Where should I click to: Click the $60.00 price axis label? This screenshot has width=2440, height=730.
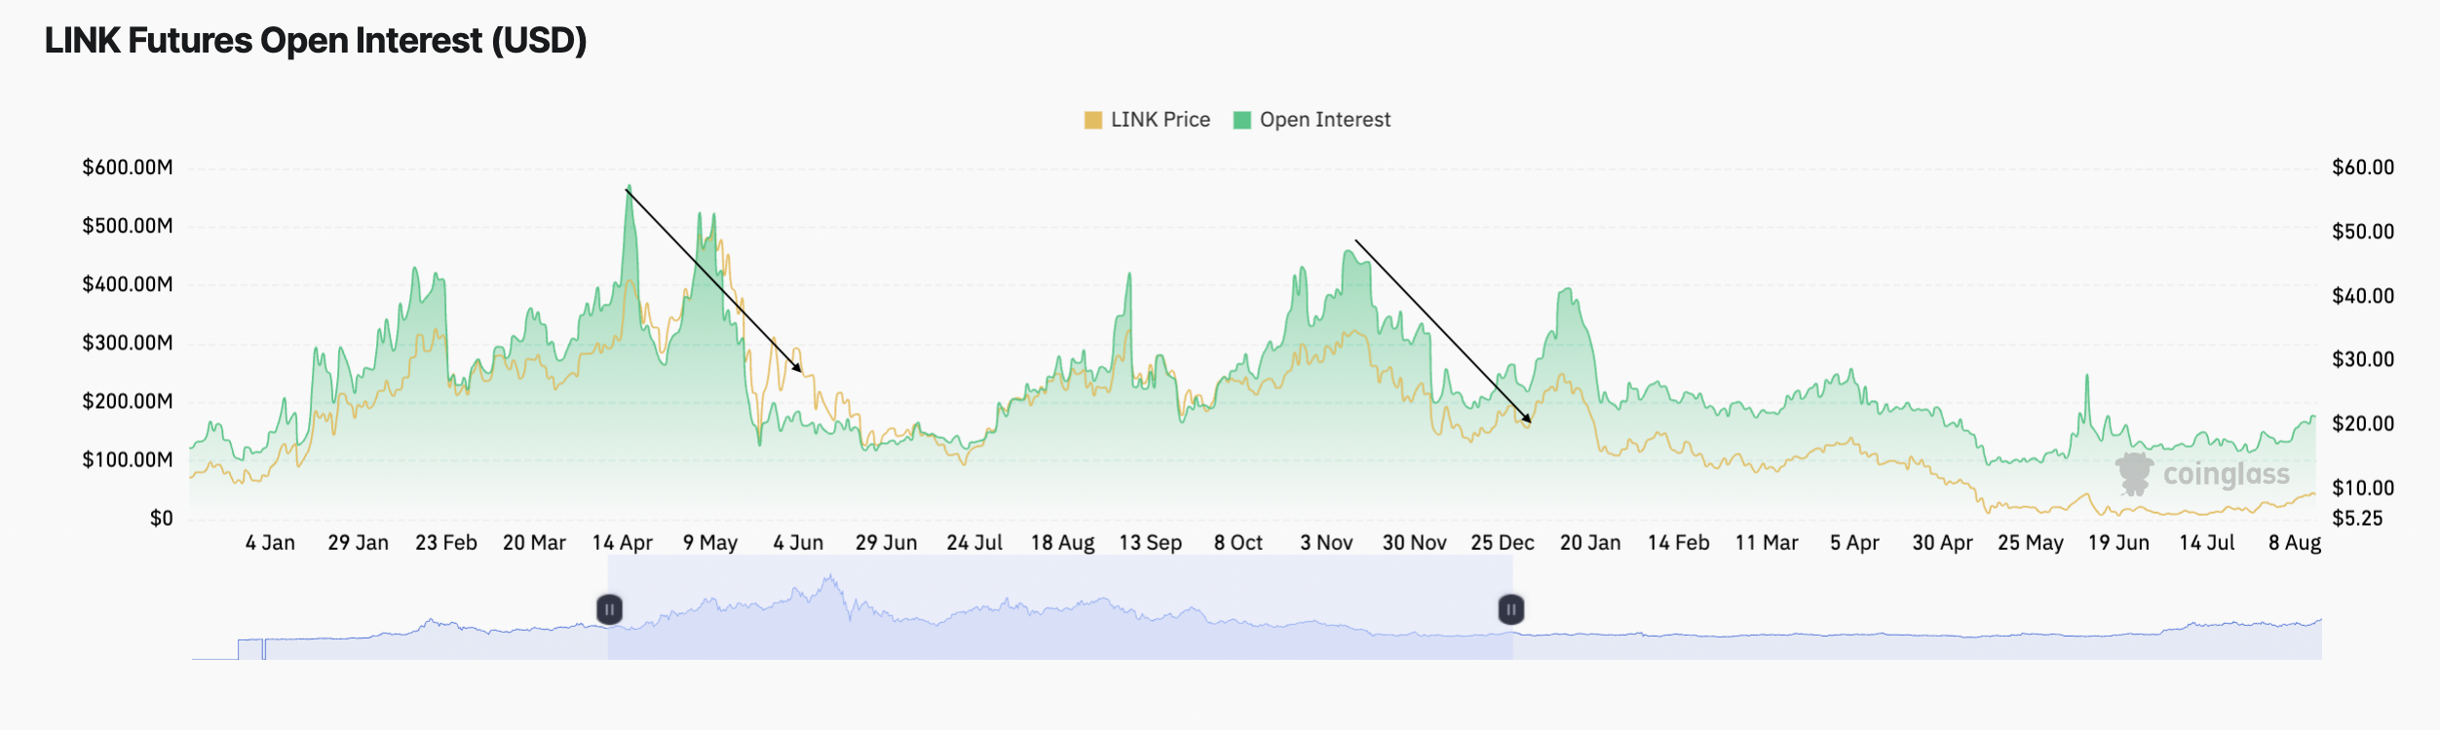click(2363, 167)
